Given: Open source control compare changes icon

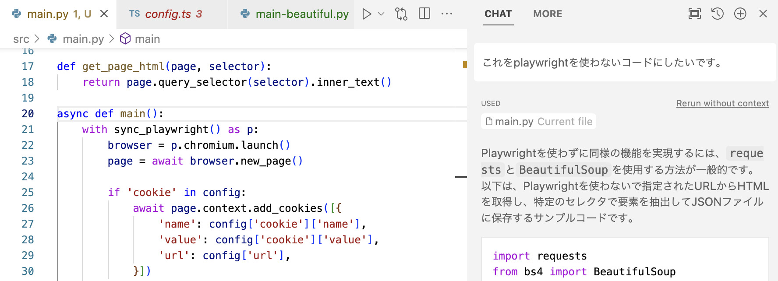Looking at the screenshot, I should 401,14.
